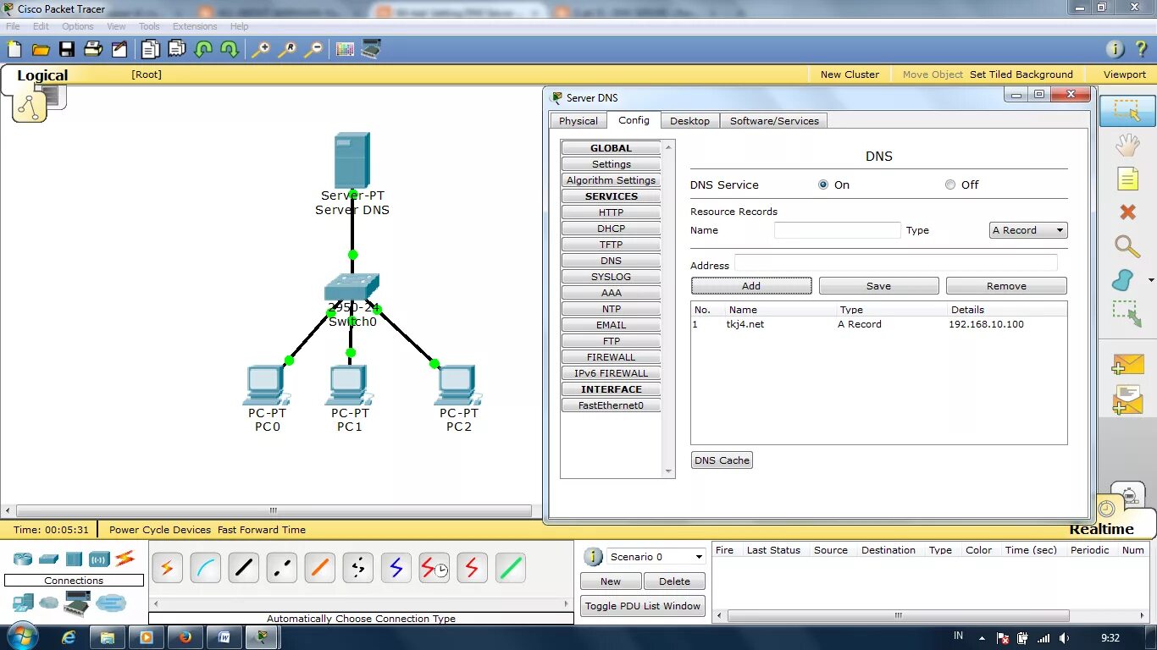Select the red X Delete tool
This screenshot has height=650, width=1157.
tap(1127, 212)
